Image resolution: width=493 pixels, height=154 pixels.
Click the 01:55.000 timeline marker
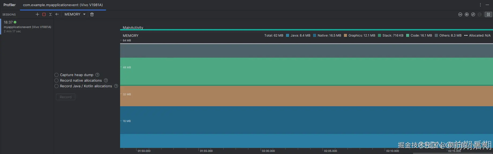[x=206, y=151]
